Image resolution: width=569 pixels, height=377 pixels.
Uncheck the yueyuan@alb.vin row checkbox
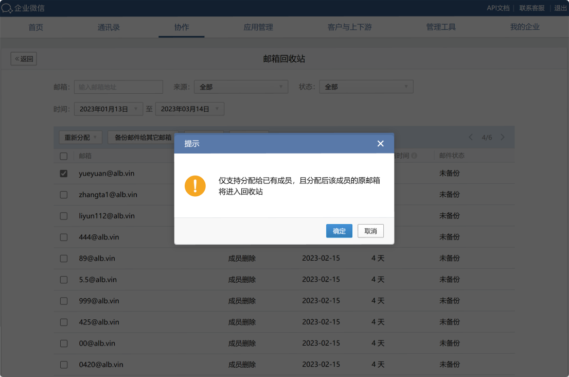click(x=63, y=173)
